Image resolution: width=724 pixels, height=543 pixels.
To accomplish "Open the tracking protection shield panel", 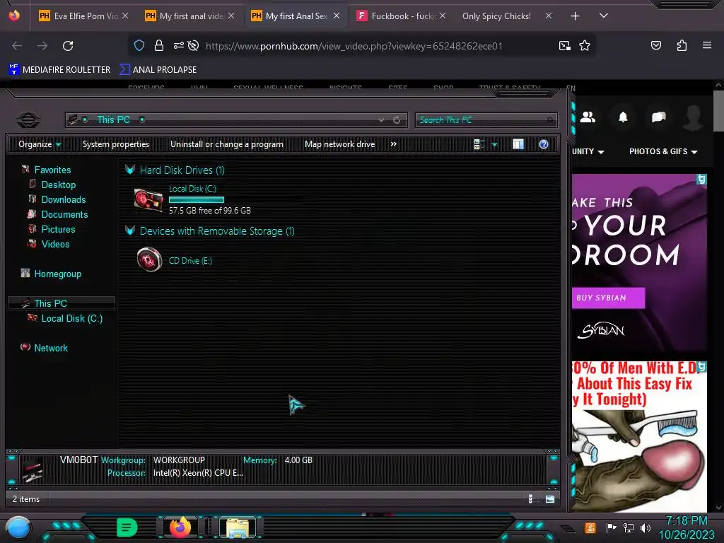I will [139, 45].
